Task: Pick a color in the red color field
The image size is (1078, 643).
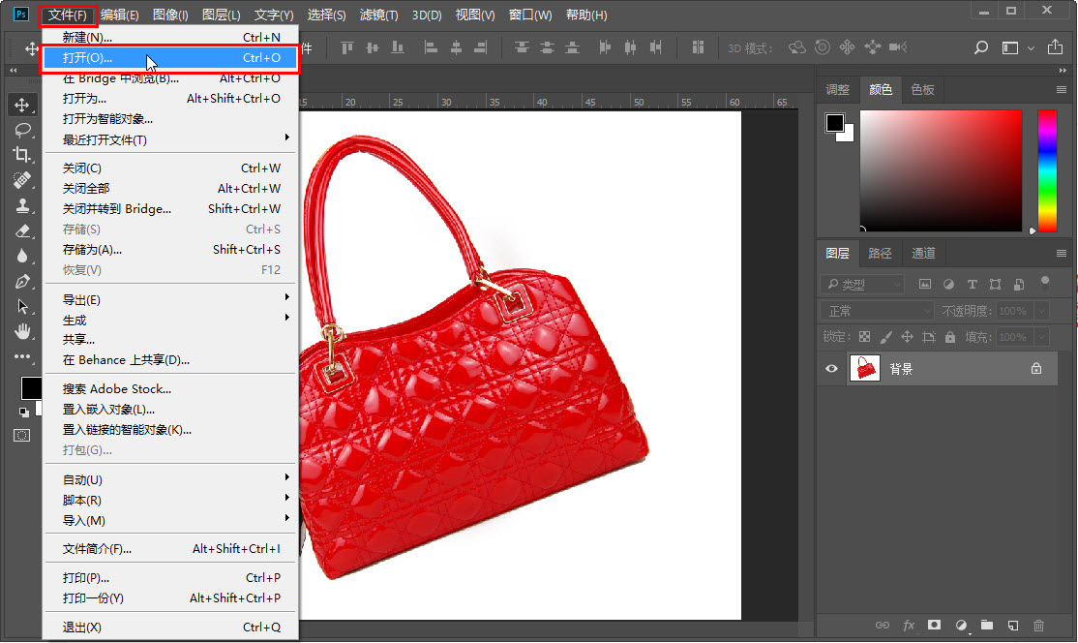Action: click(941, 170)
